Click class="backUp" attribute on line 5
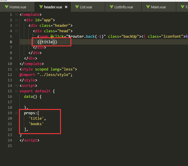The width and height of the screenshot is (188, 166). coord(124,36)
